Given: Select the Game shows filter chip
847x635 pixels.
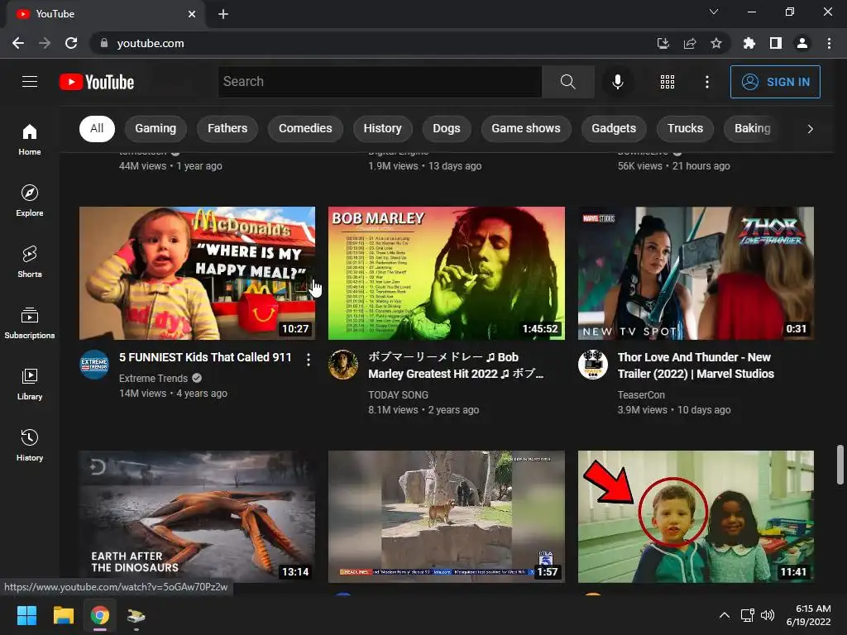Looking at the screenshot, I should (x=525, y=128).
